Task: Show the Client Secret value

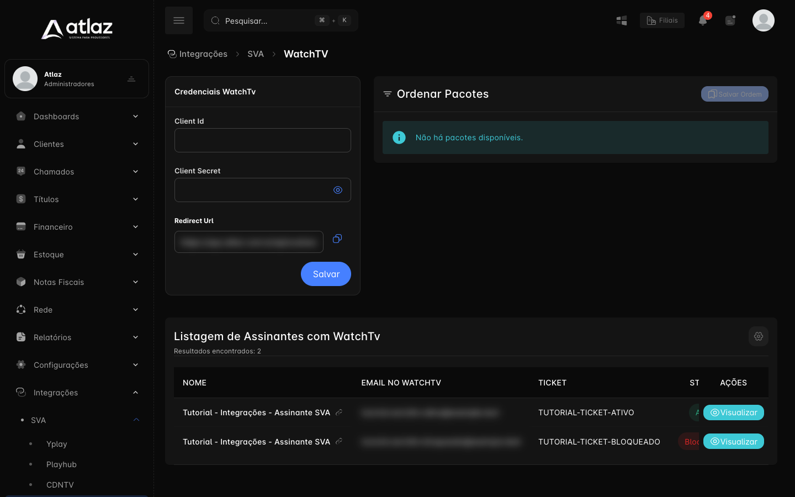Action: (338, 190)
